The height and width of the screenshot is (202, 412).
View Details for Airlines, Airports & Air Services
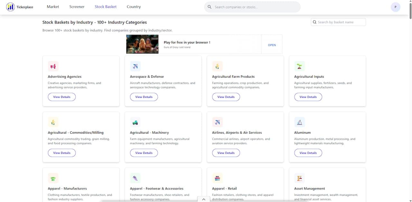[x=226, y=153]
